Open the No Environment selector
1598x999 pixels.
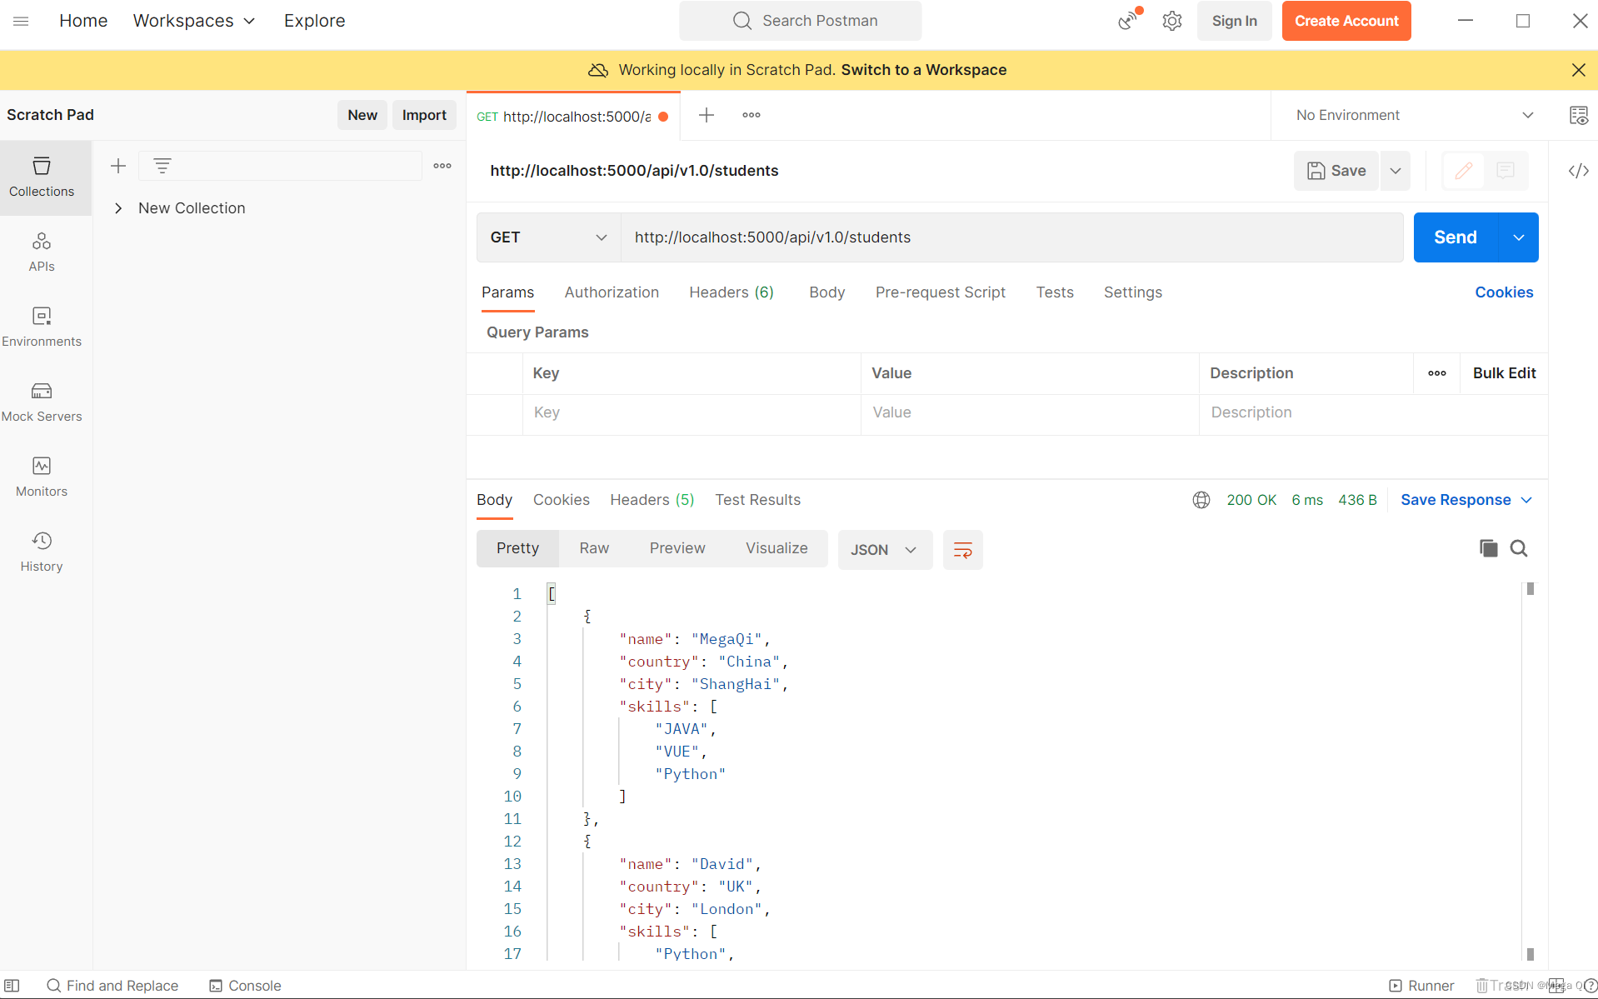(x=1413, y=115)
